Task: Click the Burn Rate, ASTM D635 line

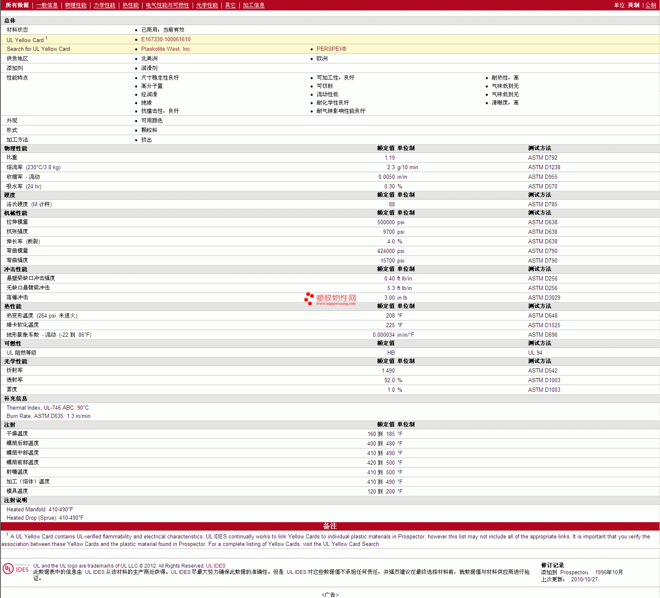Action: [x=48, y=416]
